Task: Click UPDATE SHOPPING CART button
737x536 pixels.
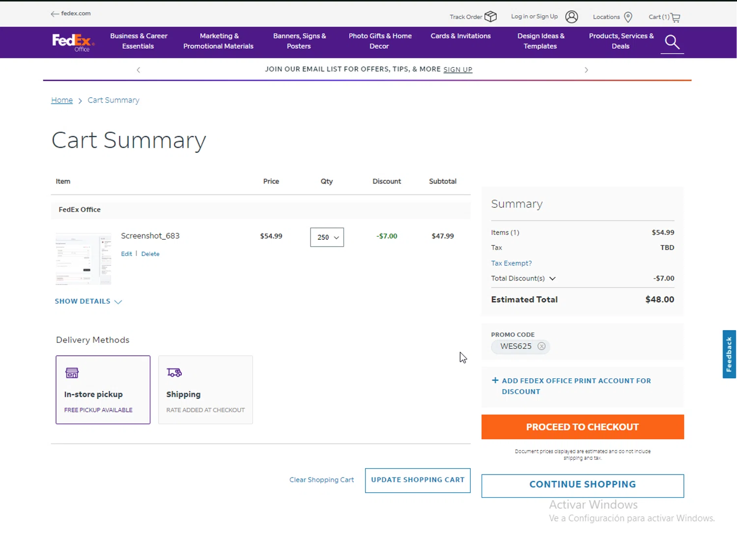Action: coord(418,480)
